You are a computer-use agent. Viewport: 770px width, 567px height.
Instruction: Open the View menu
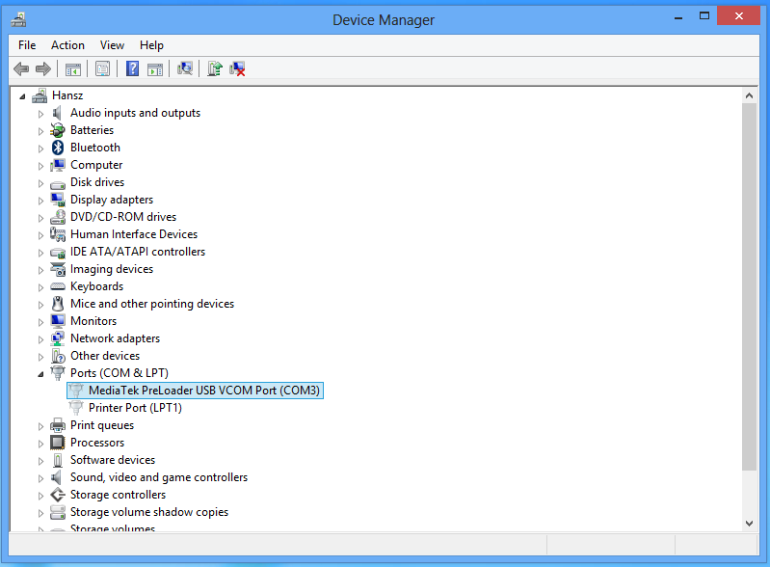click(112, 45)
